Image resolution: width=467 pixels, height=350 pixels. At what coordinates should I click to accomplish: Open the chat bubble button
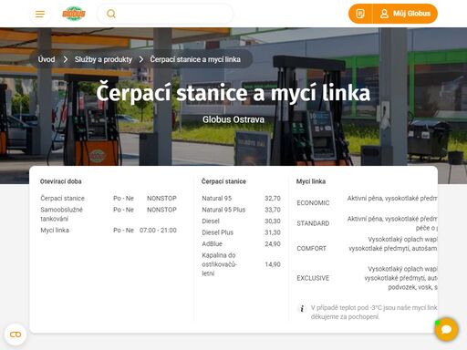pyautogui.click(x=446, y=329)
